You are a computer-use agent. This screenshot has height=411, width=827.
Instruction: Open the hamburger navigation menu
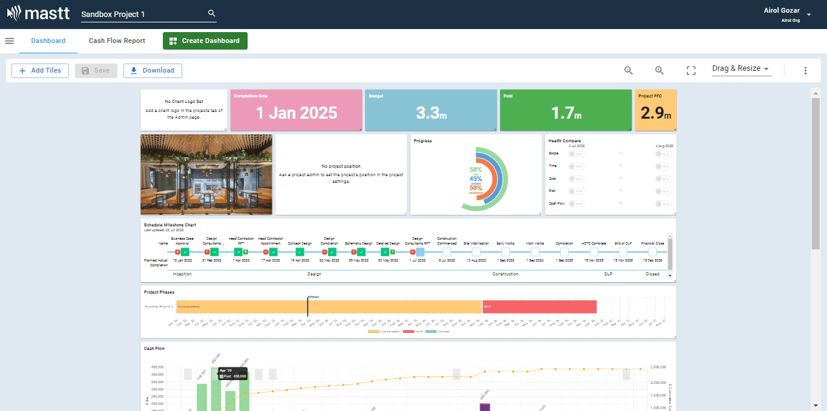point(9,41)
